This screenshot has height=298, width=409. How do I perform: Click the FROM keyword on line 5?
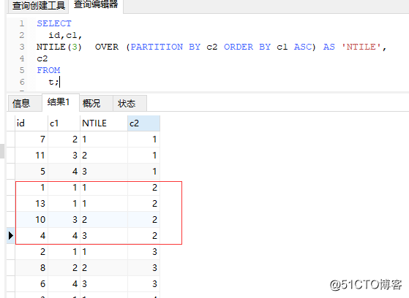[48, 70]
